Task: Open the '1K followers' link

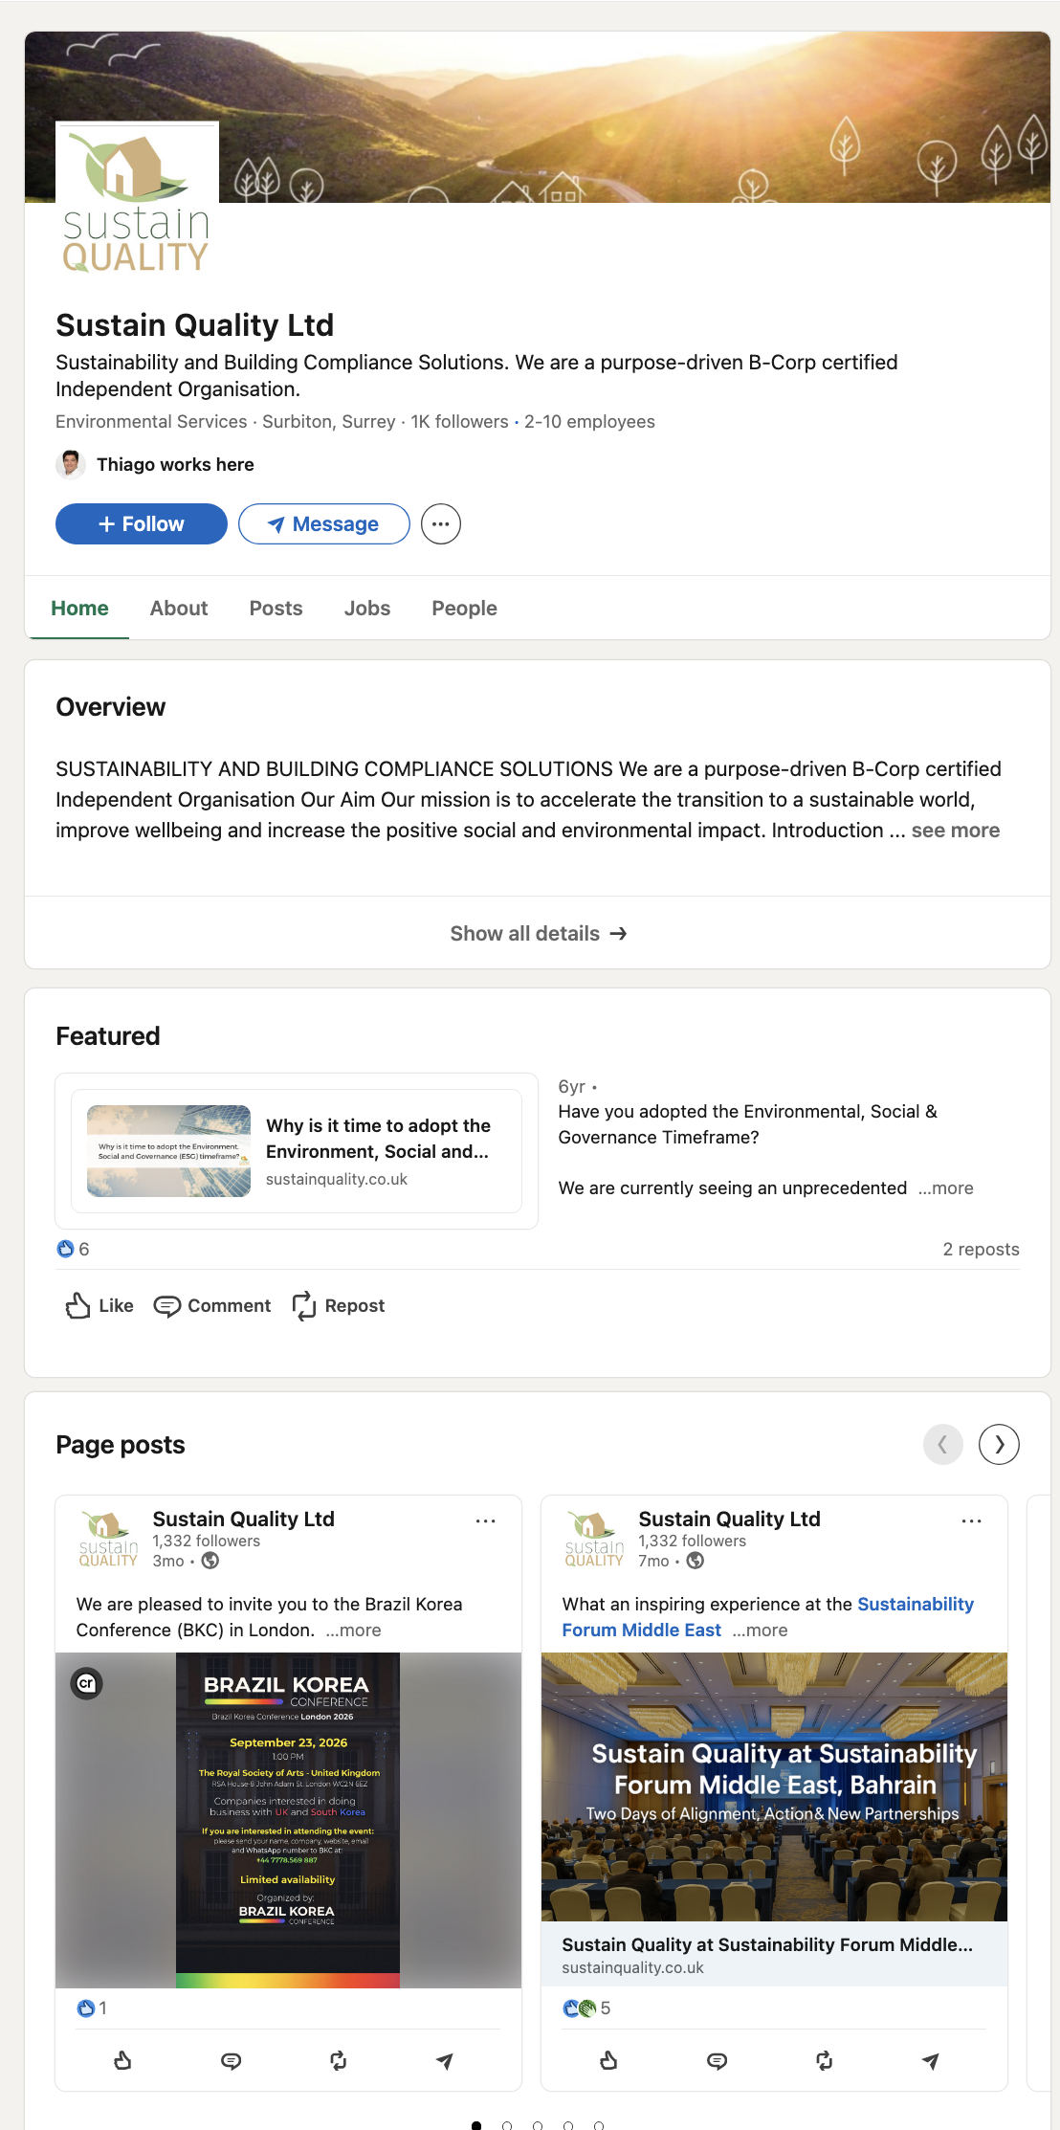Action: click(x=459, y=421)
